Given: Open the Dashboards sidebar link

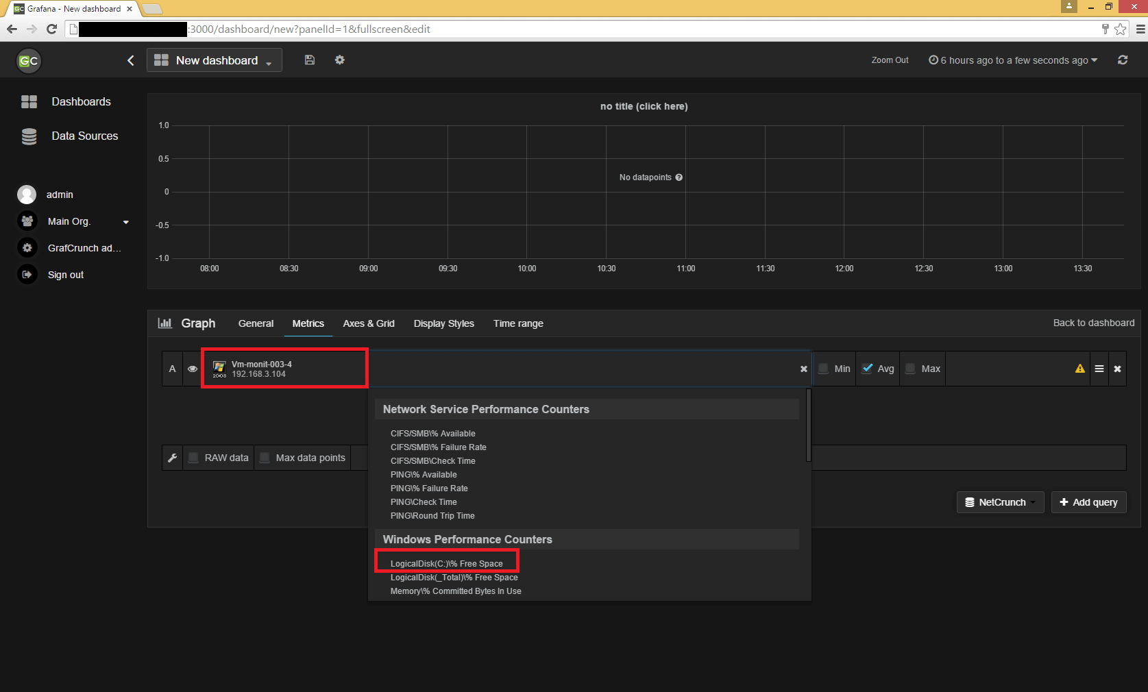Looking at the screenshot, I should pyautogui.click(x=81, y=101).
